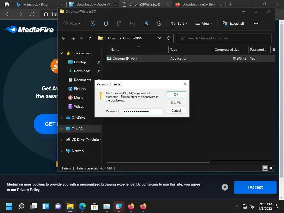Switch to large icons view in status bar
Screen dimensions: 284x213
tap(271, 168)
